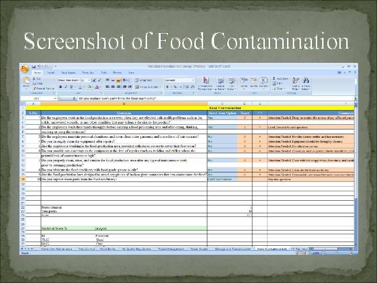Select the Storage and Transportation sheet tab
The image size is (377, 283).
click(232, 249)
